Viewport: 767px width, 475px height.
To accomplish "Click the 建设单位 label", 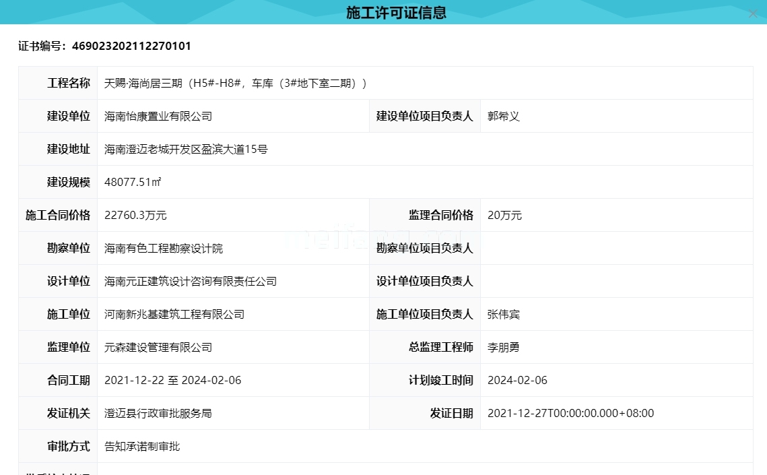I will (69, 117).
